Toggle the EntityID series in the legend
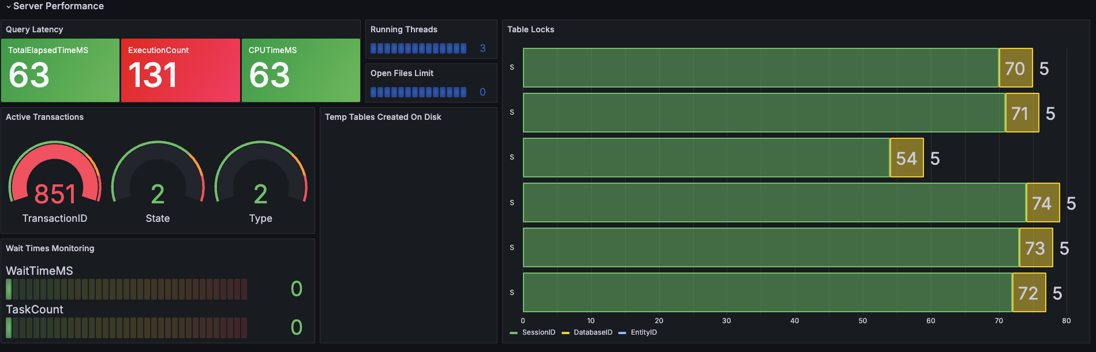 [643, 332]
